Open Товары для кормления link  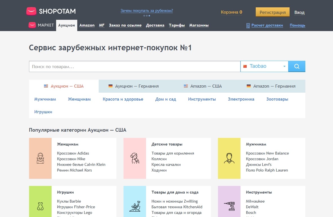click(173, 153)
